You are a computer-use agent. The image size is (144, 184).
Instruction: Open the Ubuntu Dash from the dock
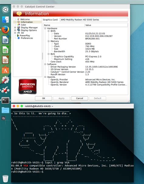(x=5, y=9)
